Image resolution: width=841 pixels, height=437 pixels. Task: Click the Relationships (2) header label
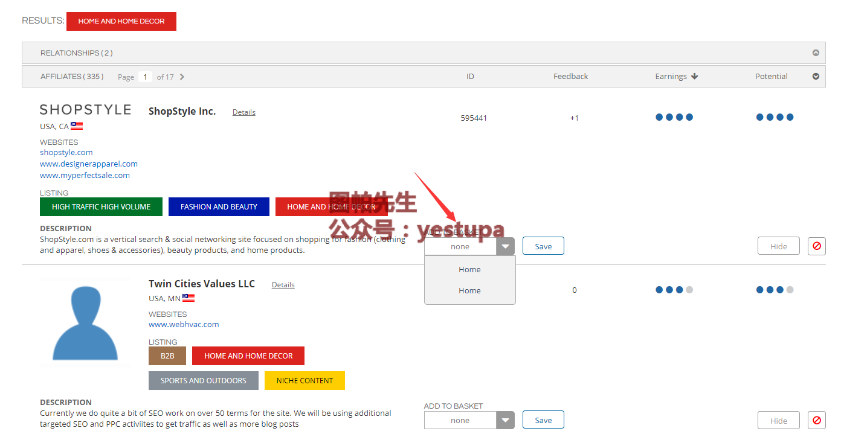click(77, 53)
